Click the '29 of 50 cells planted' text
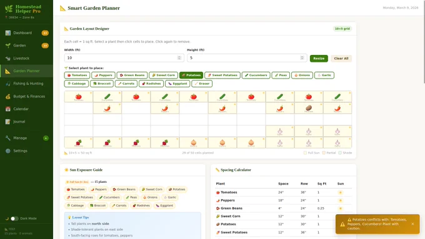This screenshot has height=239, width=425. [198, 153]
